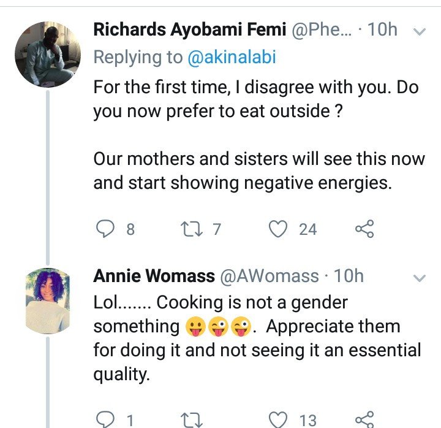
Task: Click the 10h timestamp on Annie's tweet
Action: 349,276
